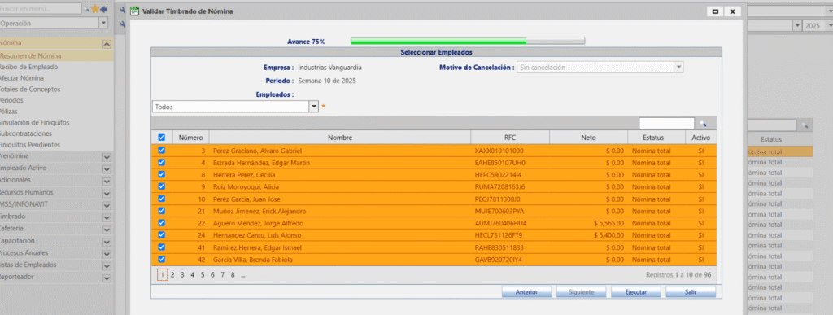Click the Siguiente button
833x315 pixels.
point(581,292)
